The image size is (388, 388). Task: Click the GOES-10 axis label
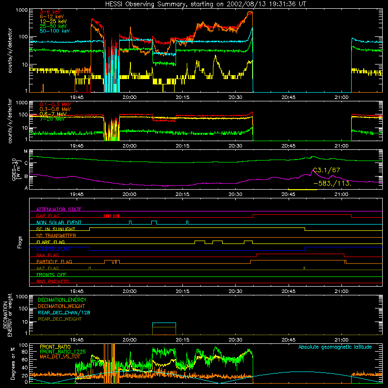pyautogui.click(x=16, y=169)
